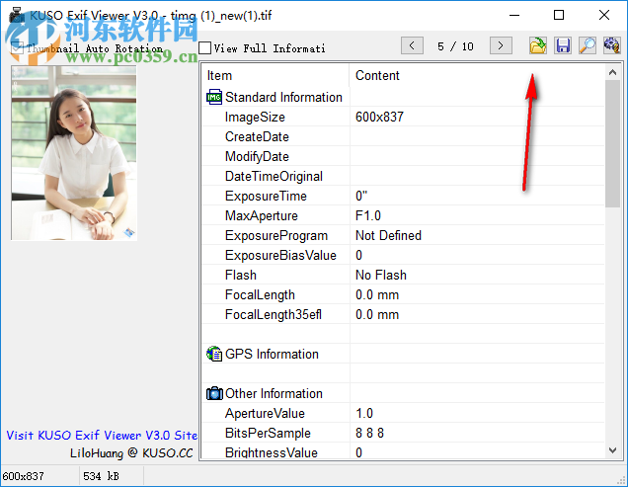Click the No Flash content value

381,275
